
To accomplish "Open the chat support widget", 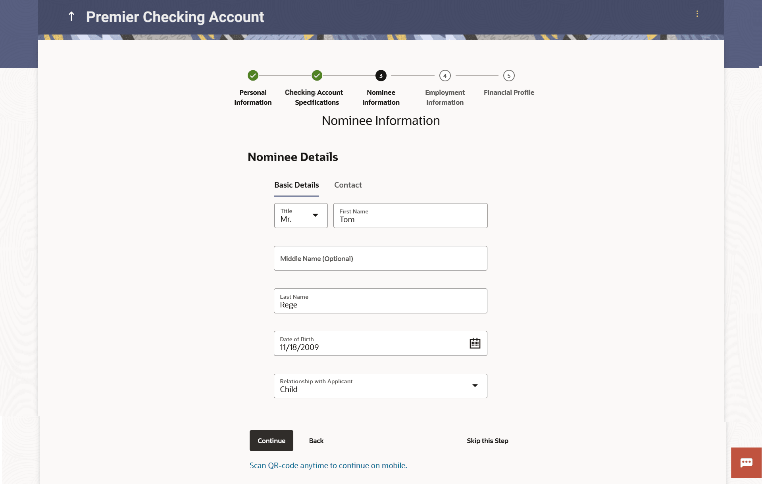I will (x=746, y=463).
